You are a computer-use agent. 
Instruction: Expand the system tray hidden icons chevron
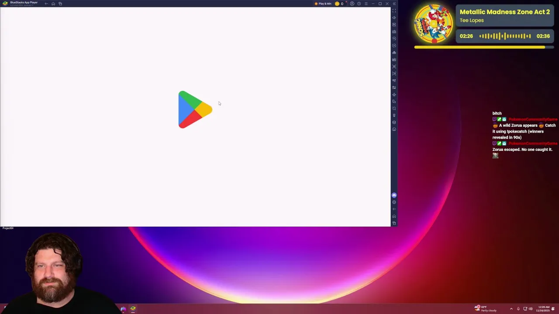pyautogui.click(x=511, y=309)
